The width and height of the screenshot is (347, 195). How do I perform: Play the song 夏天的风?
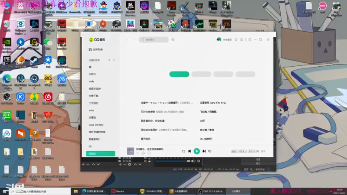click(x=146, y=139)
